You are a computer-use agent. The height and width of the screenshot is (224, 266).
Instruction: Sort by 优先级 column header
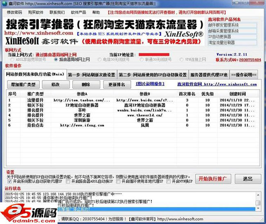(x=207, y=94)
